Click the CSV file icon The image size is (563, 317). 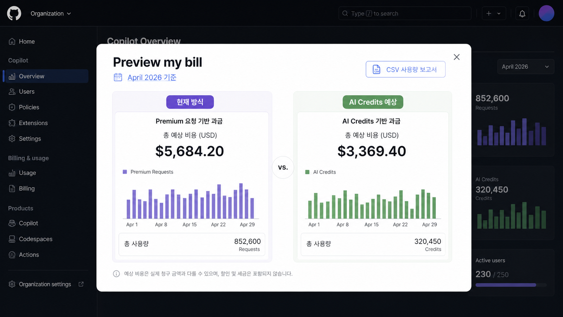coord(377,69)
